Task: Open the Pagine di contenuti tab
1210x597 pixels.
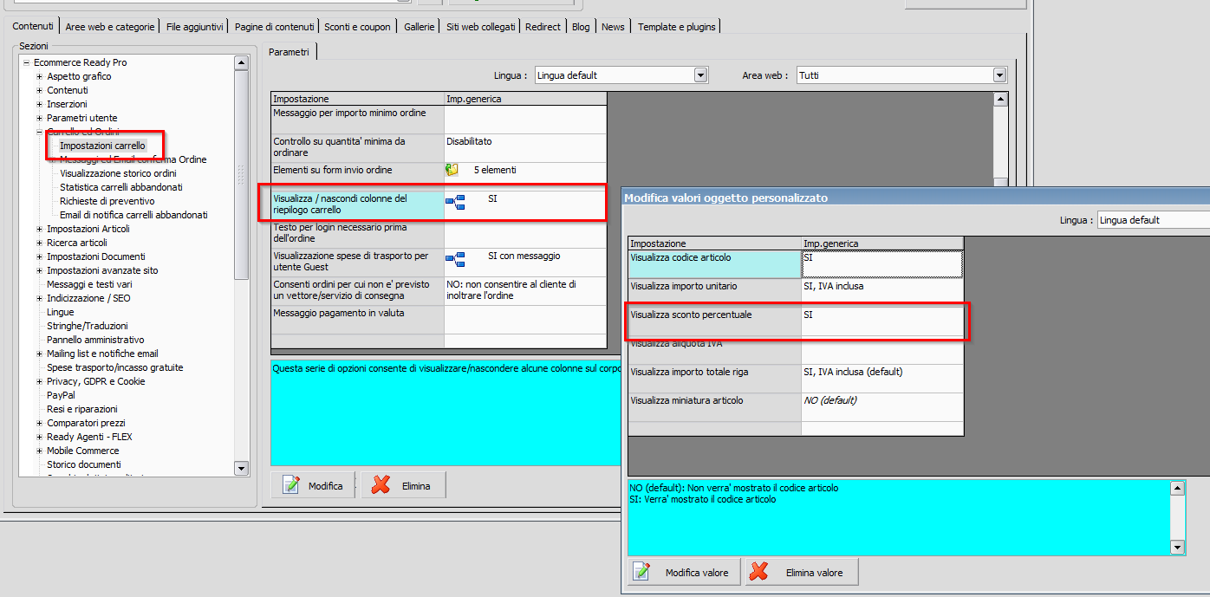Action: click(274, 27)
